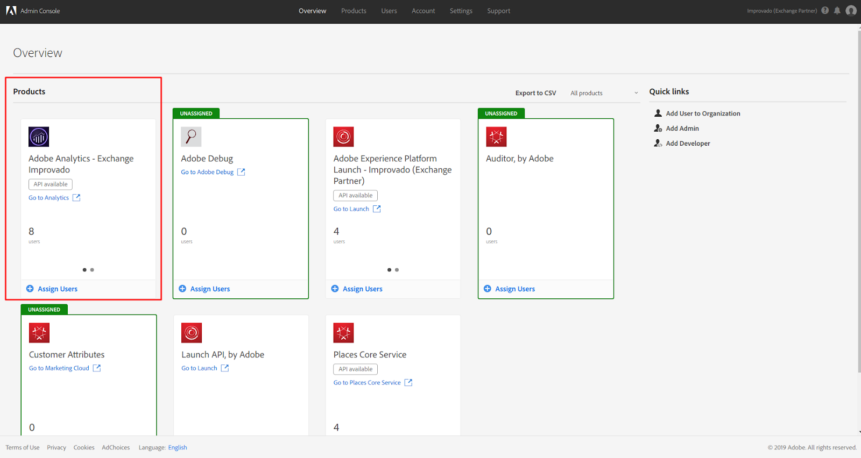
Task: Open the notifications bell icon
Action: pos(837,10)
